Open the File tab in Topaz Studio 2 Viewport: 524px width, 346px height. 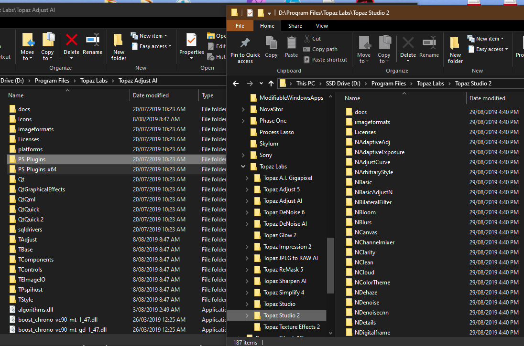(240, 26)
